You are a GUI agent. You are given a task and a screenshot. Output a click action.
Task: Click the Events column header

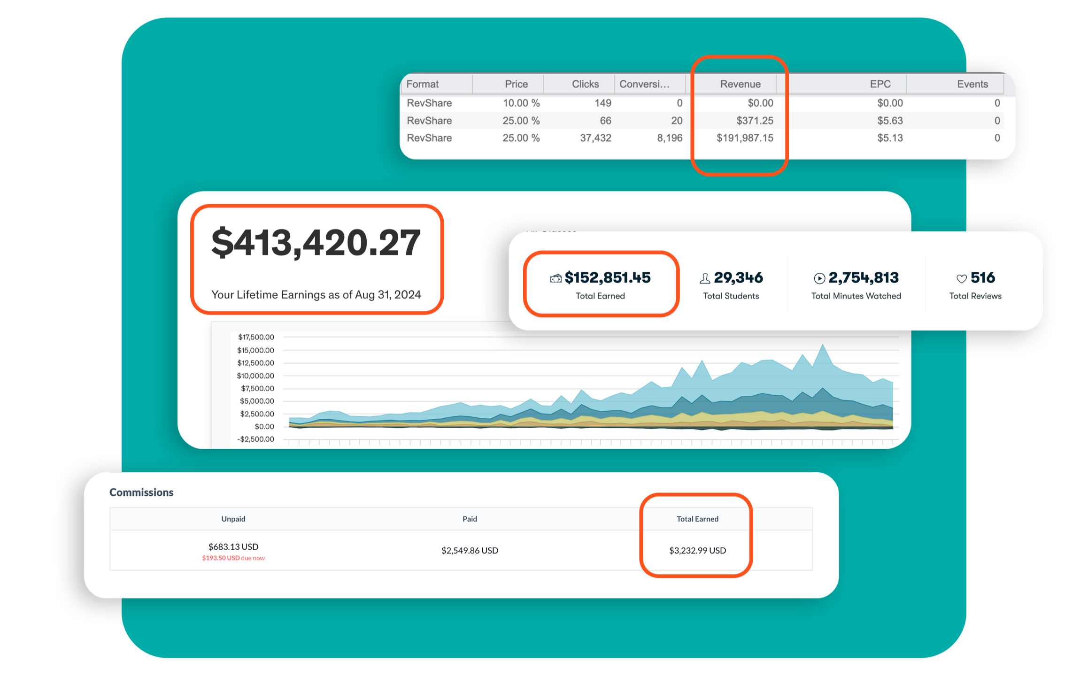coord(972,84)
